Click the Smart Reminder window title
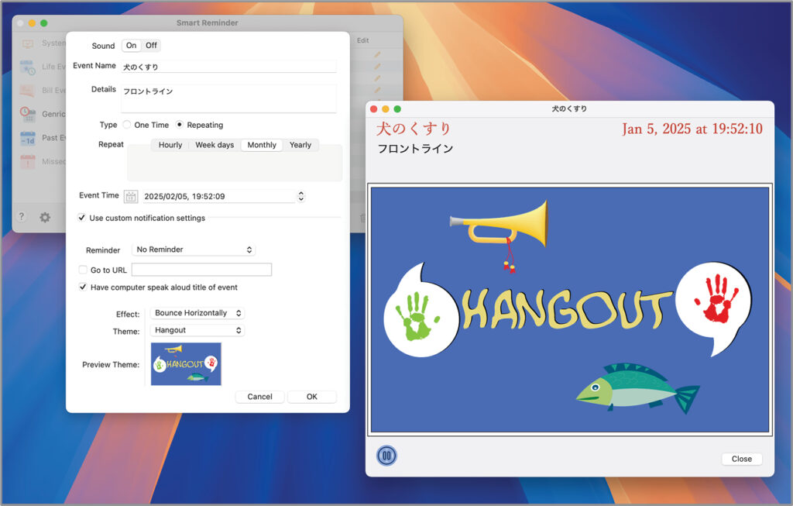The height and width of the screenshot is (506, 793). (208, 22)
